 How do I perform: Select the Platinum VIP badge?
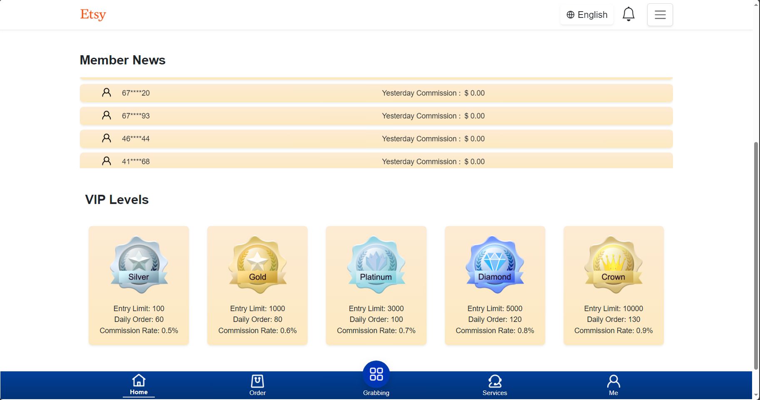point(376,265)
